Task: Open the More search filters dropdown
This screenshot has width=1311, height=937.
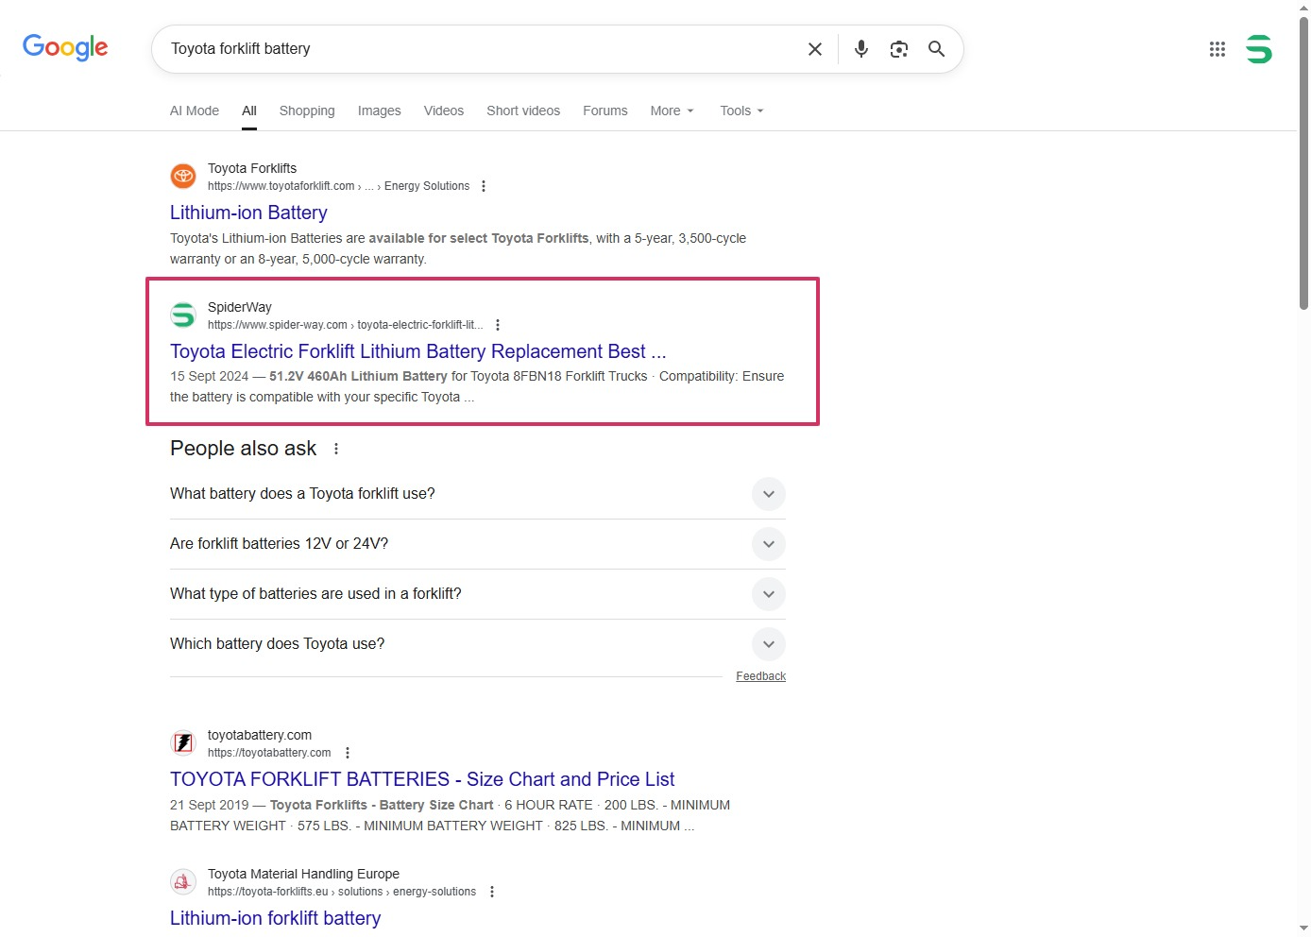Action: 672,111
